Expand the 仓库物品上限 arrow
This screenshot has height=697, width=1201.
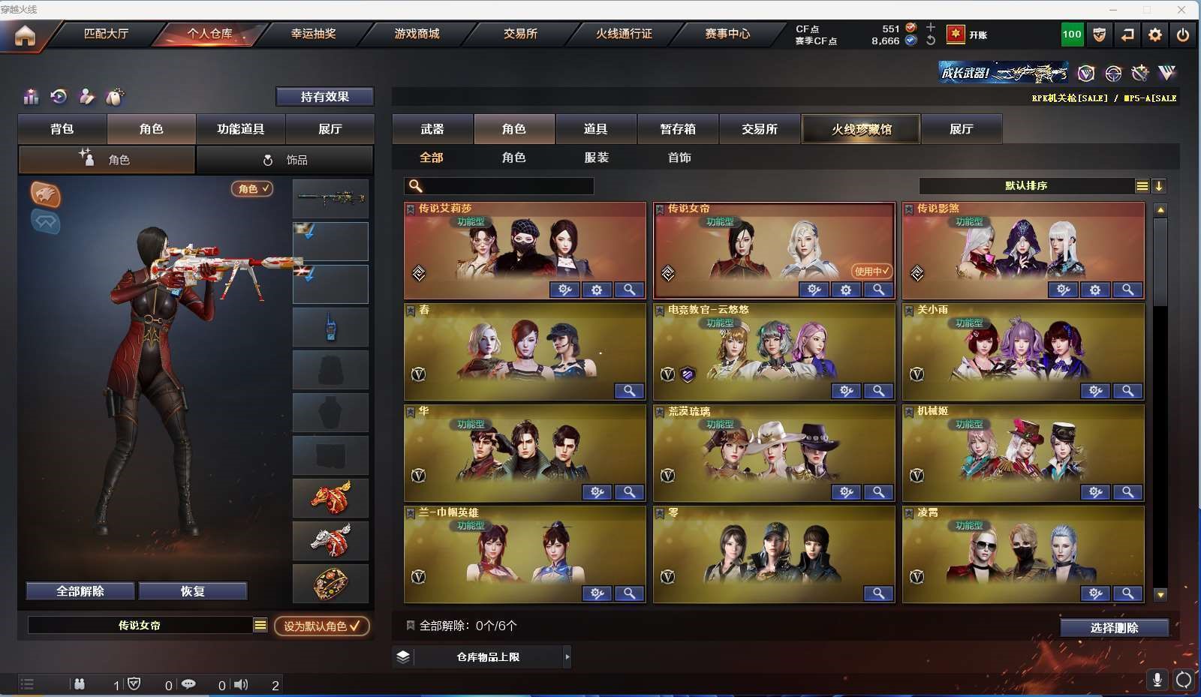point(567,656)
